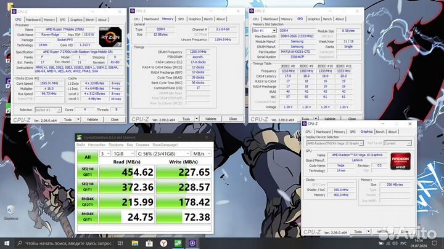Run the RND4K Q1T1 test
The width and height of the screenshot is (444, 249).
coord(88,216)
